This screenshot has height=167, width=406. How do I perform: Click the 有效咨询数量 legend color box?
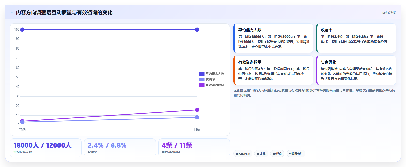(202, 85)
